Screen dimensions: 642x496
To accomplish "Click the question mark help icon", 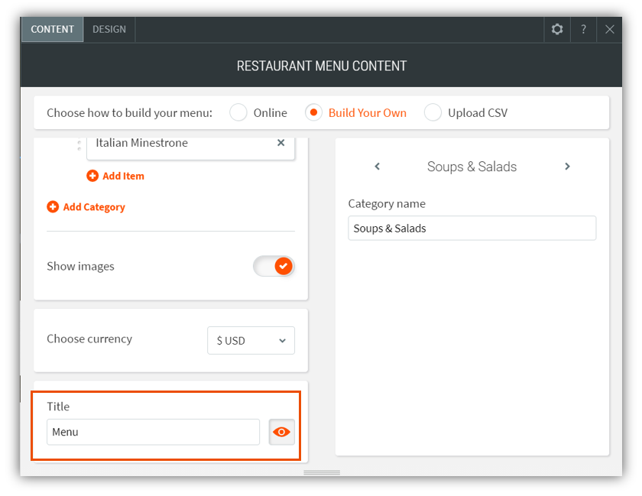I will [x=583, y=29].
